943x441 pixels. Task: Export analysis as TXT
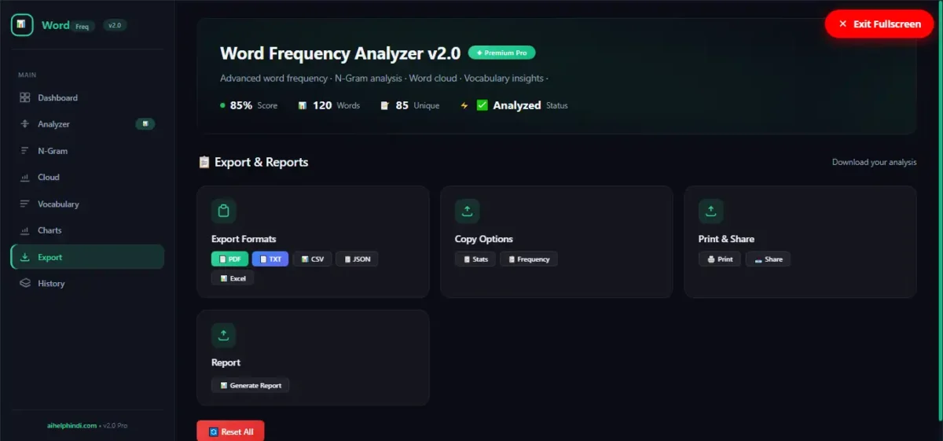270,259
